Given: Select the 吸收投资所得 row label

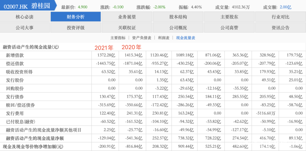Looking at the screenshot, I should (x=19, y=72).
